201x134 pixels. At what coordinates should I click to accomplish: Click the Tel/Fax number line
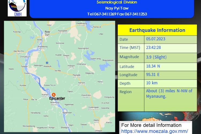(x=117, y=14)
